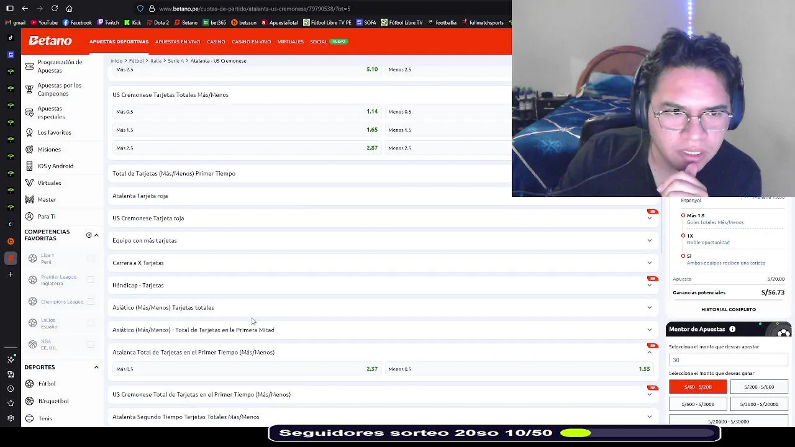Bet on Más 0.5 at 2.37

[247, 369]
